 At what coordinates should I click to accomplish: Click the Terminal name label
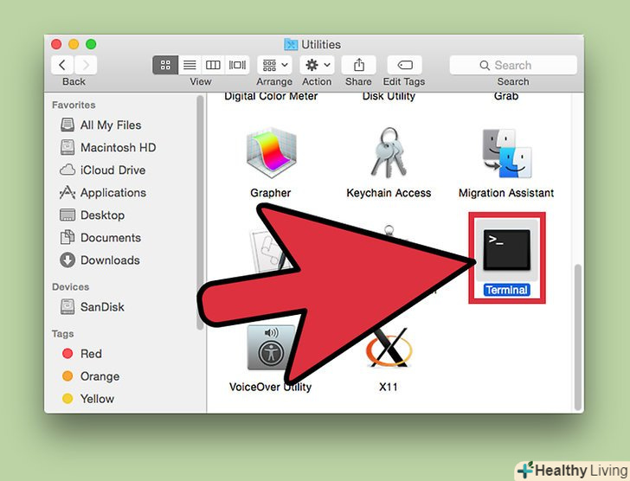(x=506, y=290)
